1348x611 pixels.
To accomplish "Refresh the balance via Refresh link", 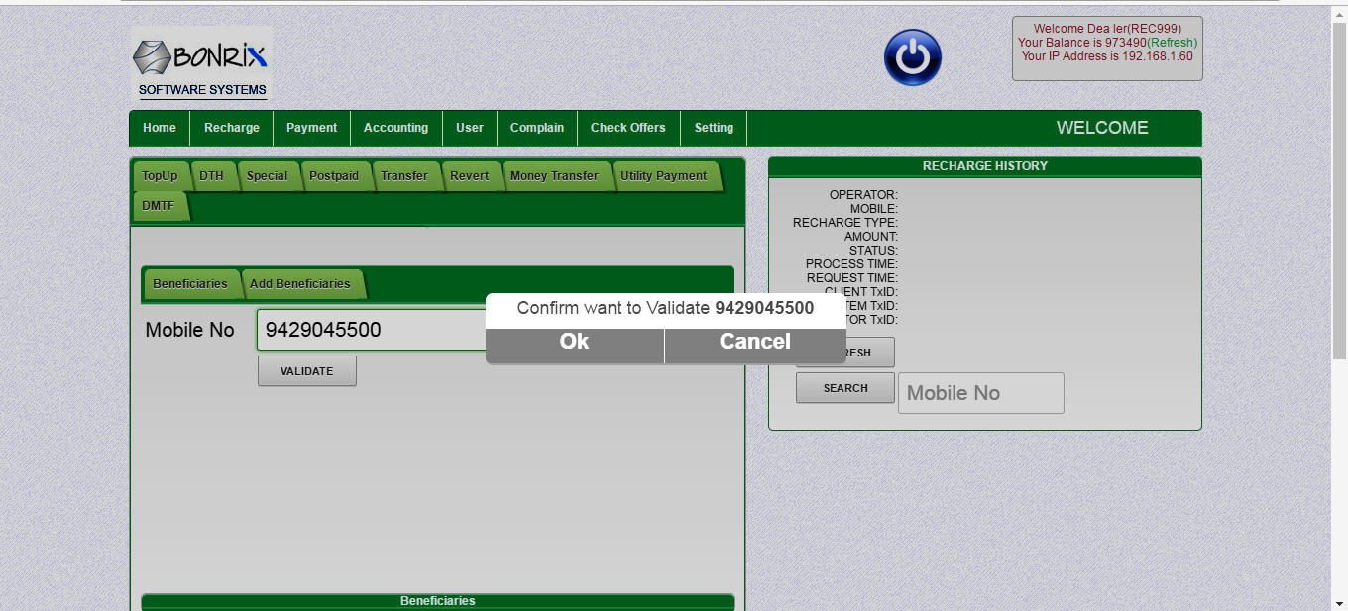I will (x=1173, y=43).
